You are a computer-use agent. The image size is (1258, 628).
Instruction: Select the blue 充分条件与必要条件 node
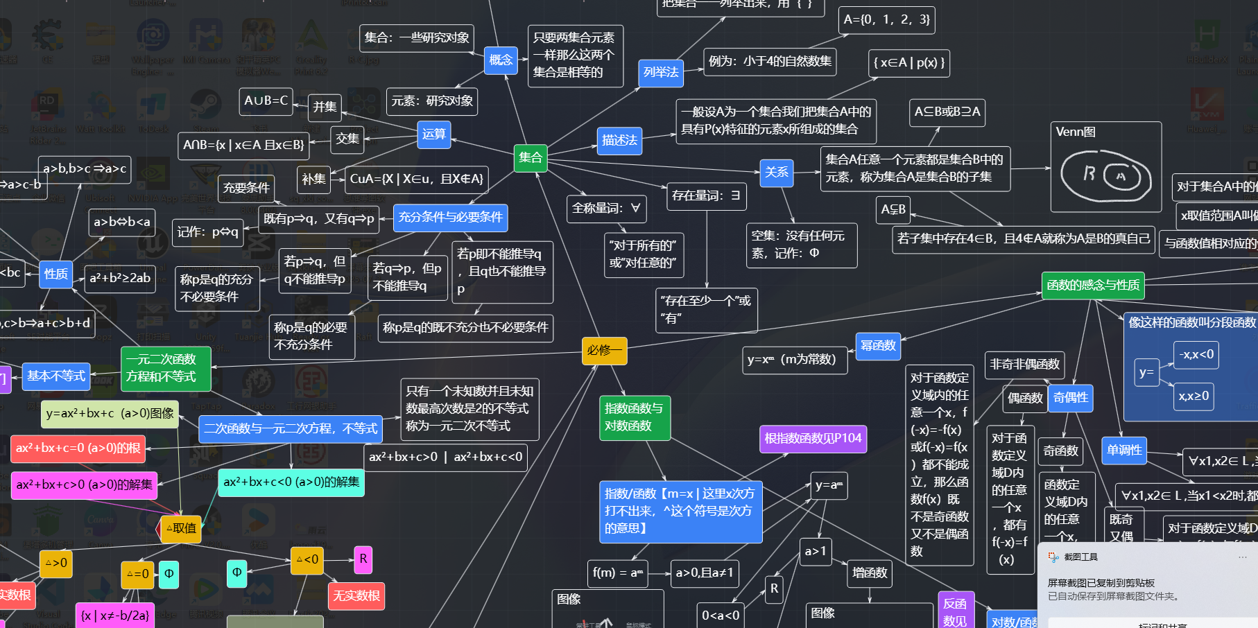click(450, 218)
